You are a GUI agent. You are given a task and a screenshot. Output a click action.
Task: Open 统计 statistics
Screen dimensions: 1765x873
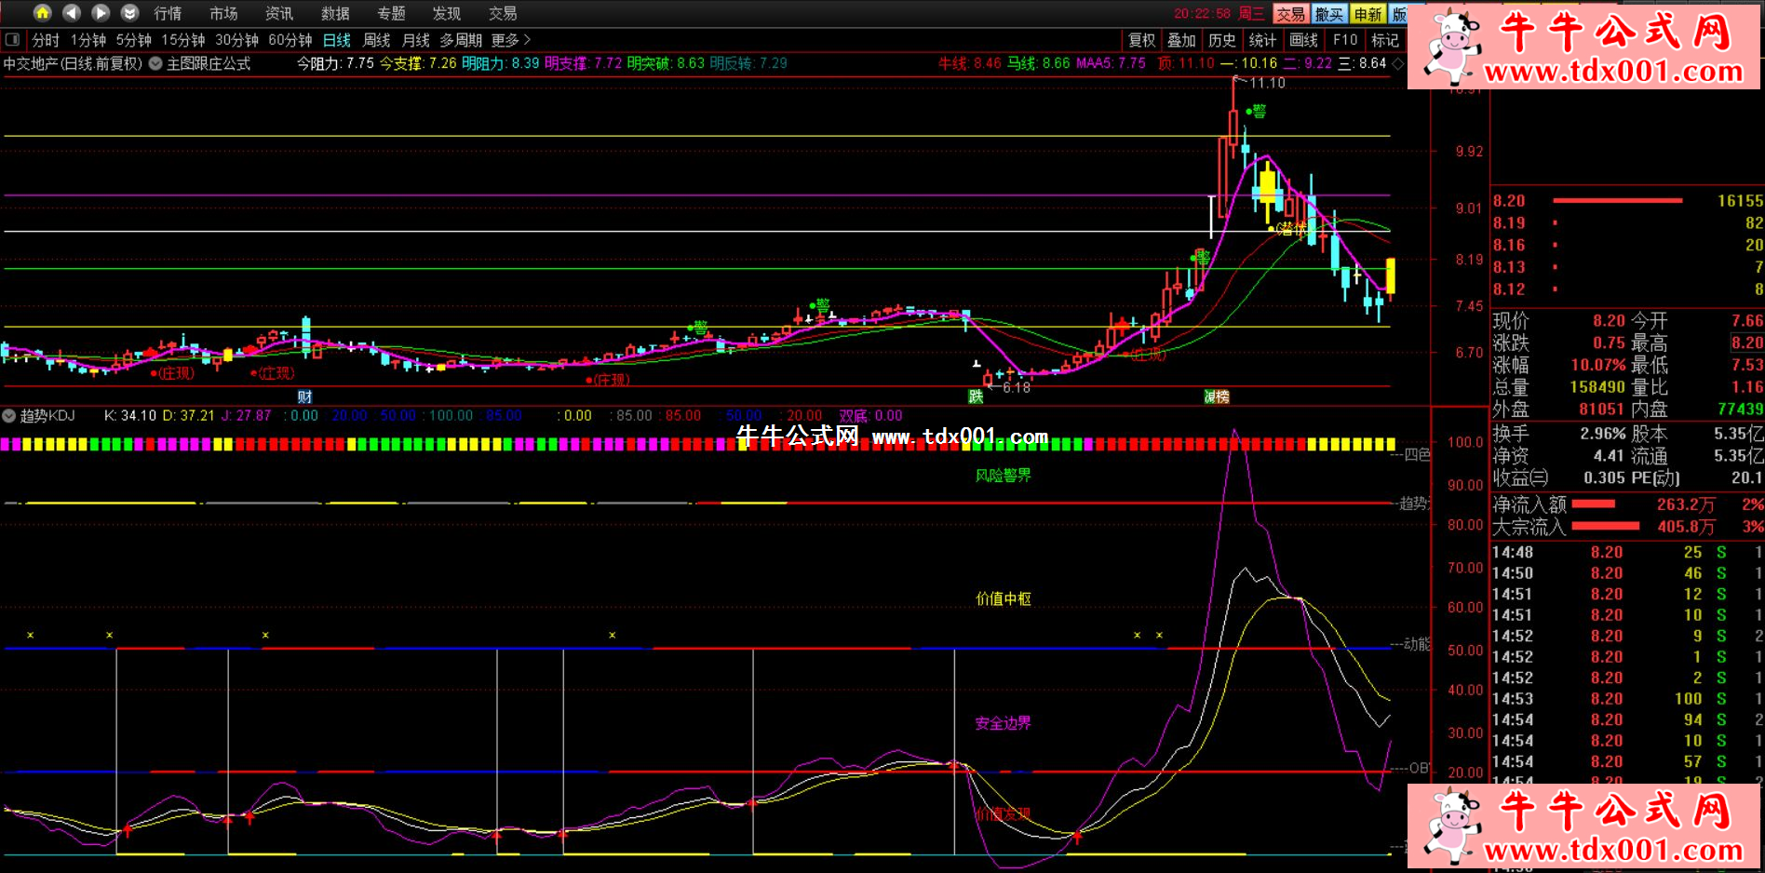click(x=1263, y=40)
